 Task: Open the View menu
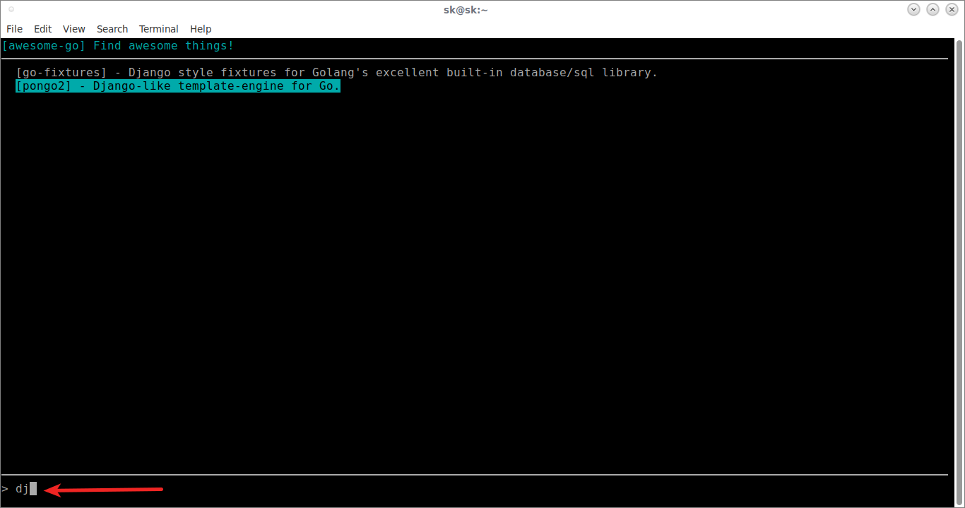[x=74, y=29]
